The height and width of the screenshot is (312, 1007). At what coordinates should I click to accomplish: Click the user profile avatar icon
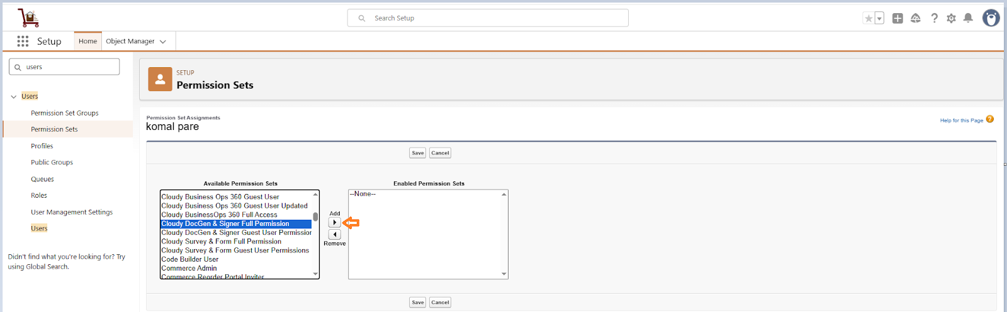pyautogui.click(x=991, y=18)
